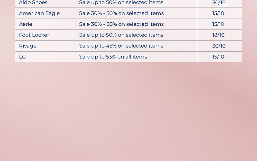
Task: Select American Eagle's 15/10 end date
Action: [218, 13]
